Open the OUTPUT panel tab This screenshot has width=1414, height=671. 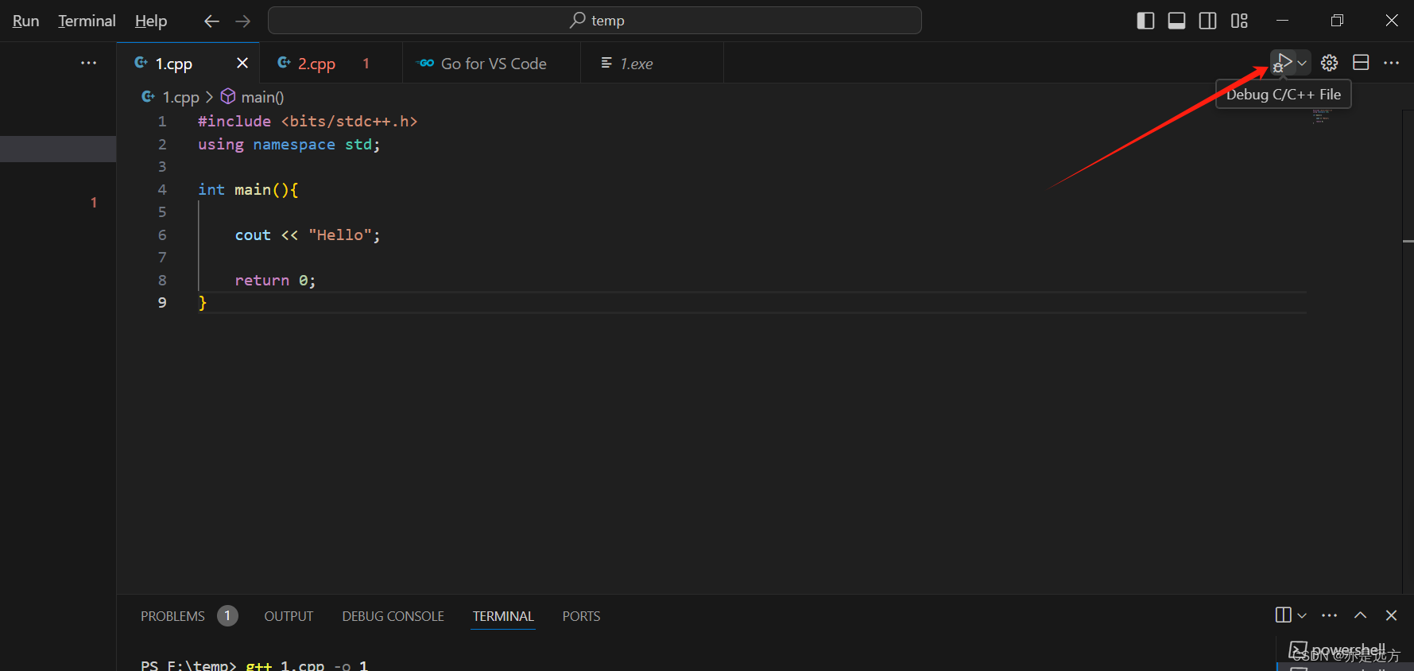289,616
